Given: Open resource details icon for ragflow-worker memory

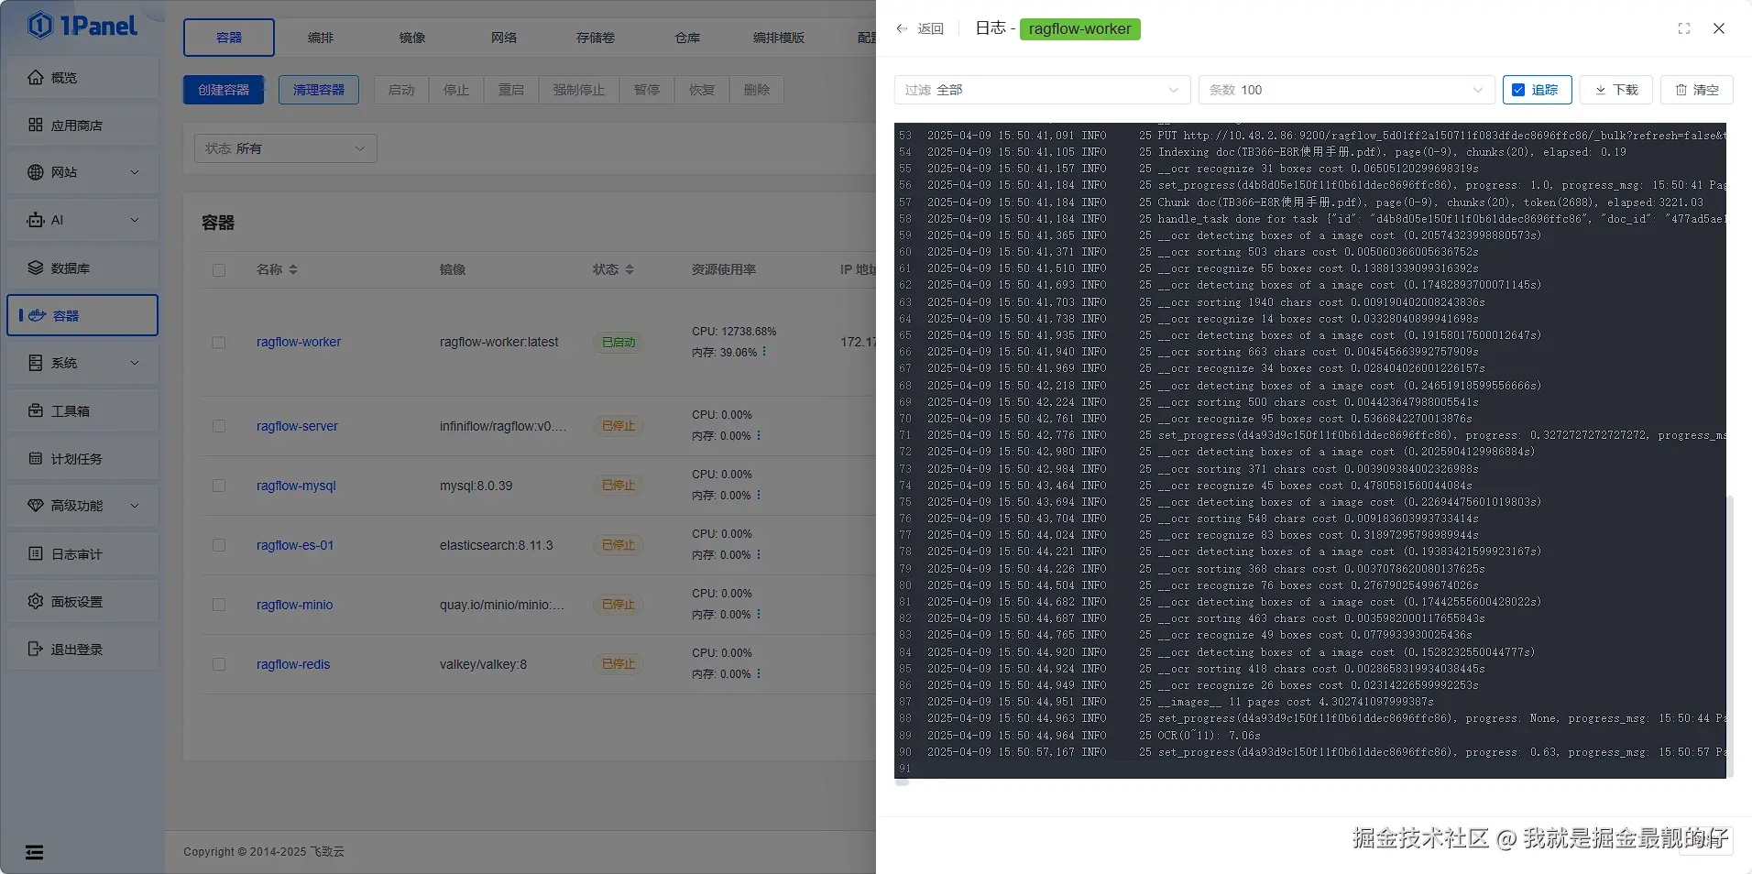Looking at the screenshot, I should tap(764, 352).
